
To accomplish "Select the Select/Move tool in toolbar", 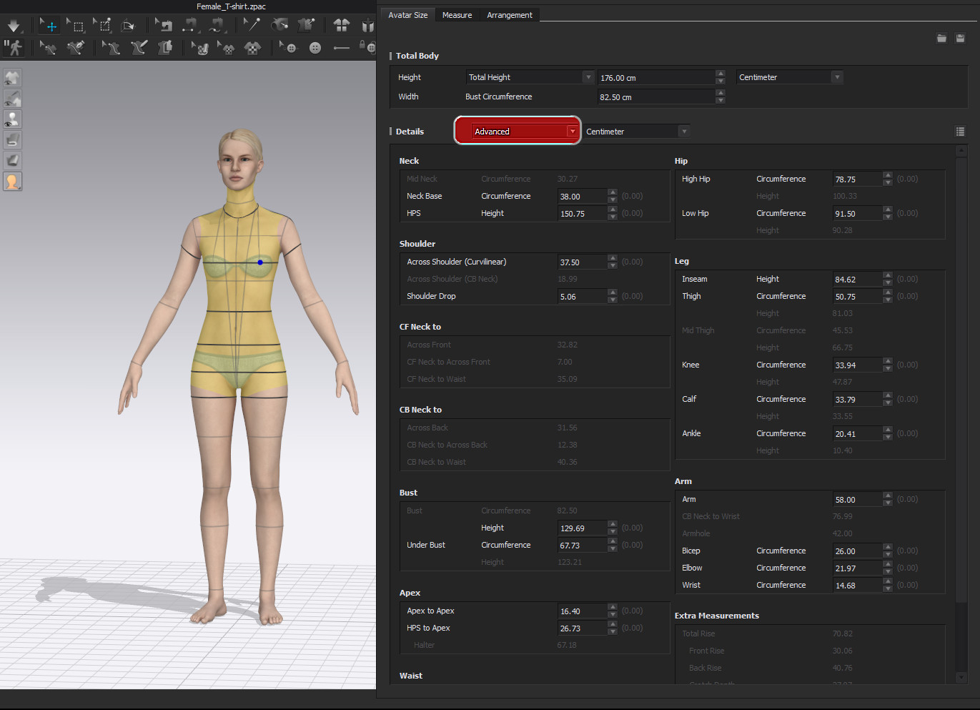I will (x=49, y=26).
